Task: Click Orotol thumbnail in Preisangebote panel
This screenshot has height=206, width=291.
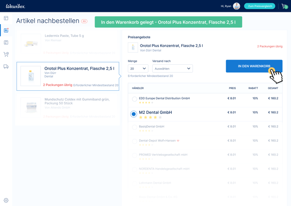Action: tap(133, 47)
